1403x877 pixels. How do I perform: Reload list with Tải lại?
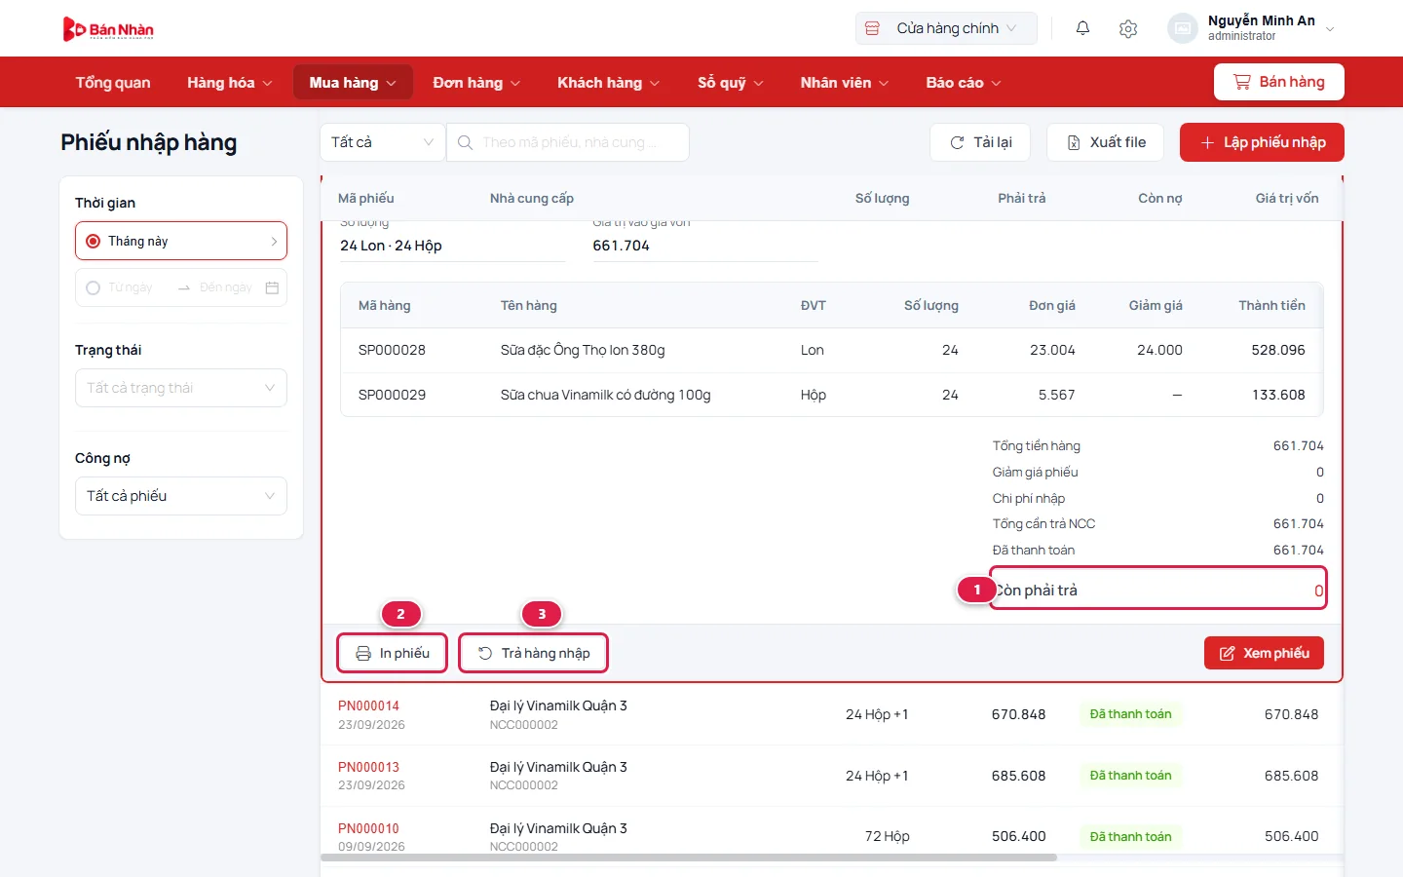pos(981,142)
